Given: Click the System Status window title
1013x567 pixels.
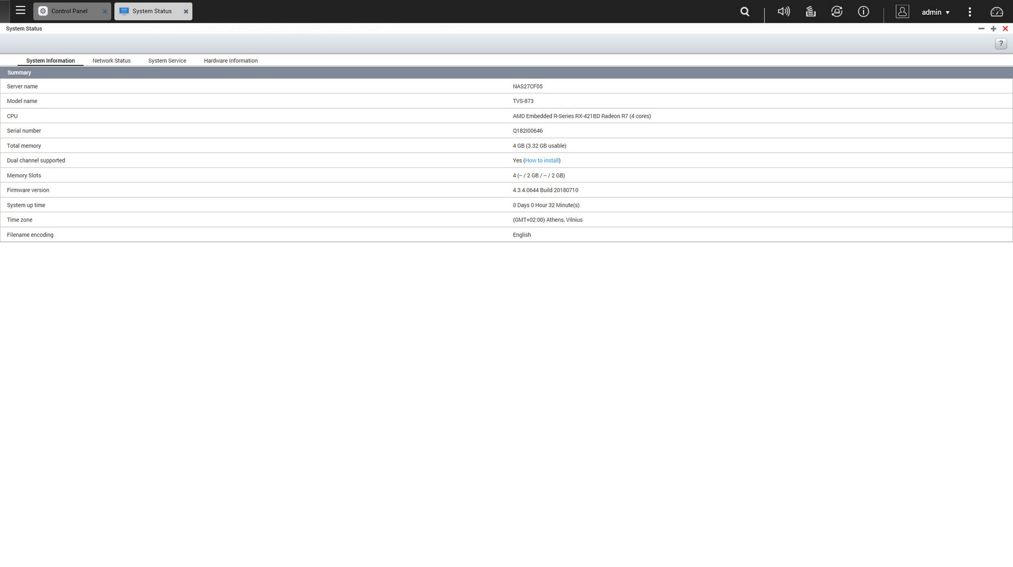Looking at the screenshot, I should 24,29.
